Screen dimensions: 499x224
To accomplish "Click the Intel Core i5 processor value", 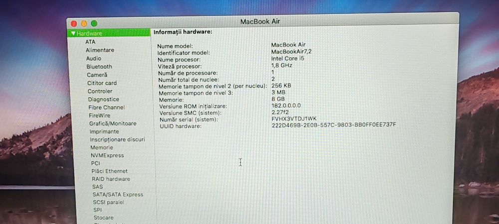I will click(x=288, y=59).
